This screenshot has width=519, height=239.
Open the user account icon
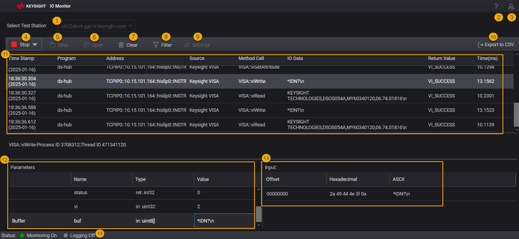pos(511,6)
